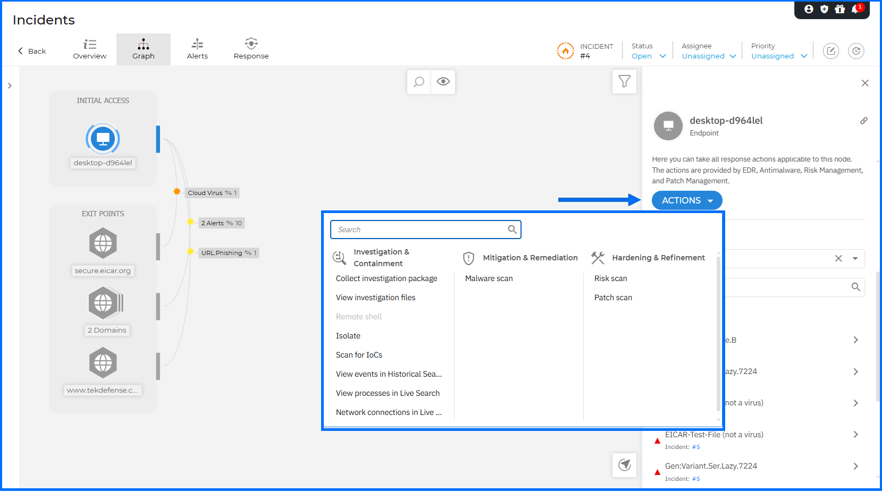Viewport: 882px width, 492px height.
Task: Choose Isolate from the actions menu
Action: (x=348, y=336)
